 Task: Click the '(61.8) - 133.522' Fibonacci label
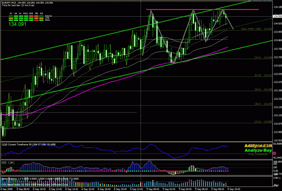tap(264, 75)
